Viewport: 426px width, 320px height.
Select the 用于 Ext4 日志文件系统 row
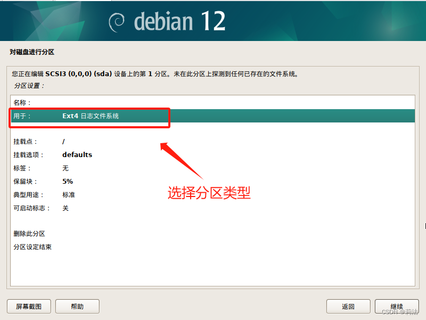point(212,116)
